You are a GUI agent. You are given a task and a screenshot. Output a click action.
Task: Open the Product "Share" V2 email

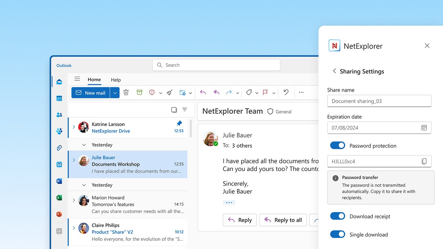click(128, 232)
